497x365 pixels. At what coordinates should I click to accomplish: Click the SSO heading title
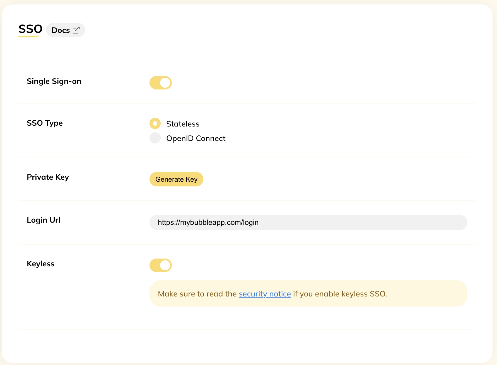tap(30, 29)
